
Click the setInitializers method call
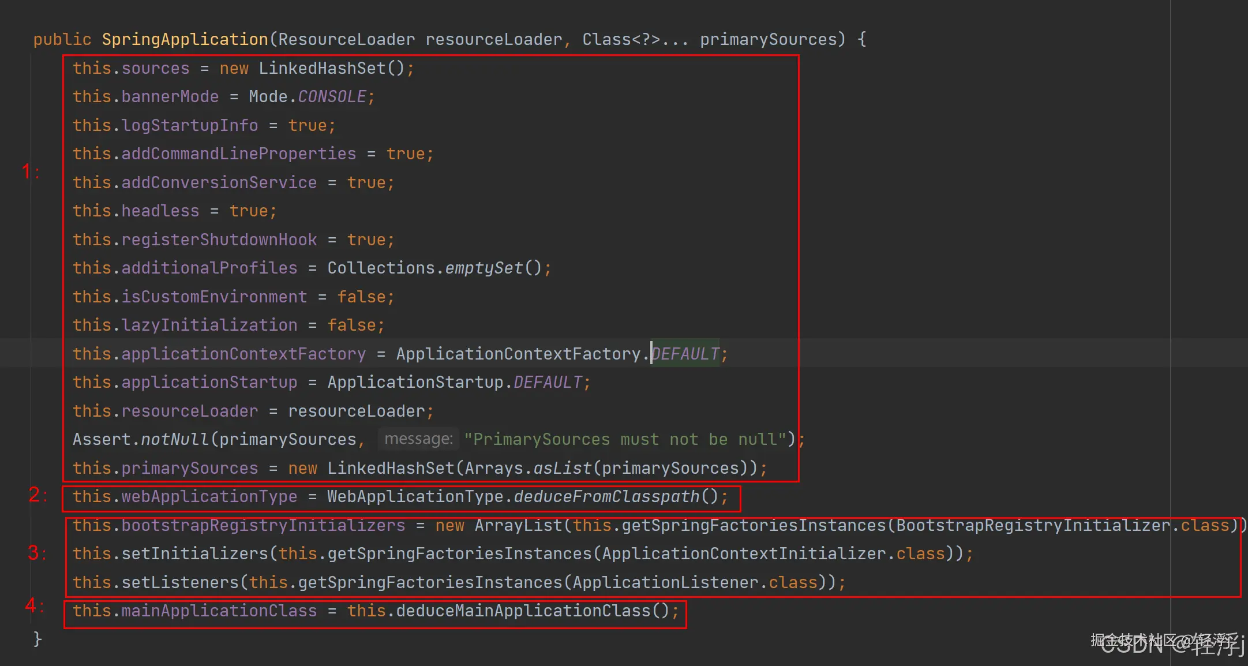point(194,553)
